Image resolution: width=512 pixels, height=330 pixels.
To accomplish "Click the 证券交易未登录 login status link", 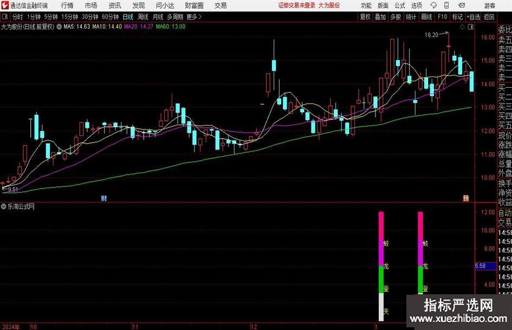I will (297, 5).
